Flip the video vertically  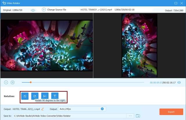click(x=55, y=96)
